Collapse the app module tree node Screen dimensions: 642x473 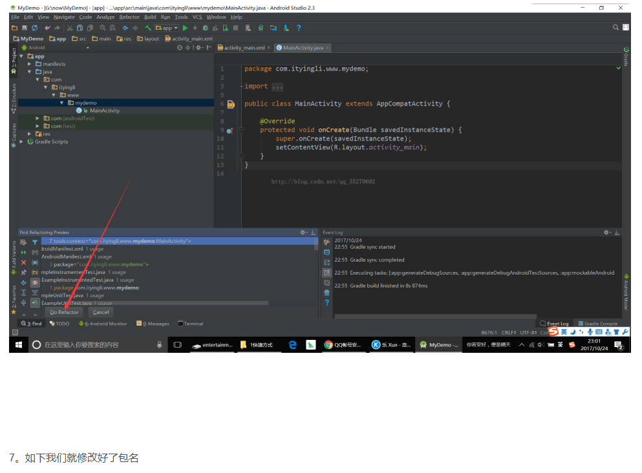click(21, 56)
